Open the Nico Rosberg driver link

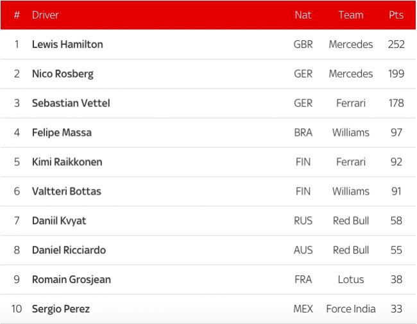click(62, 74)
